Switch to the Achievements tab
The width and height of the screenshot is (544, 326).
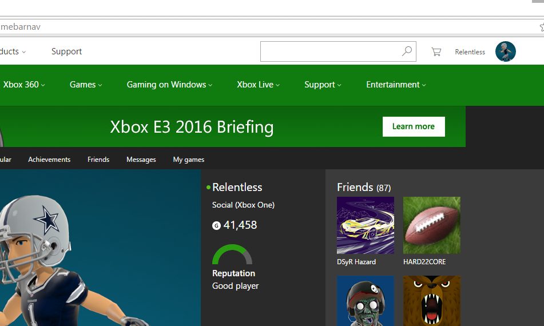click(x=49, y=160)
